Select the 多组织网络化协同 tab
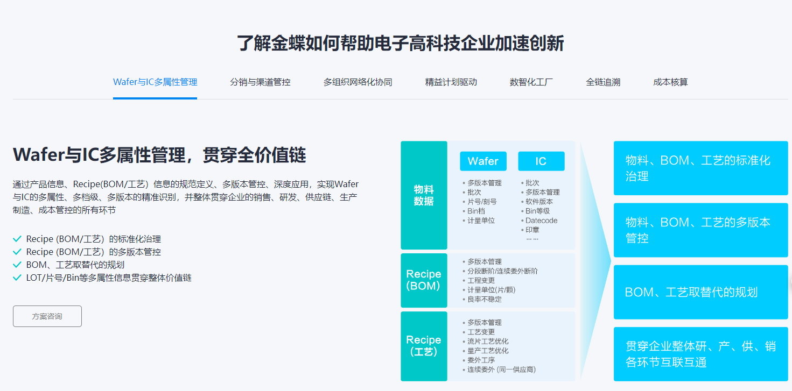 pos(358,82)
